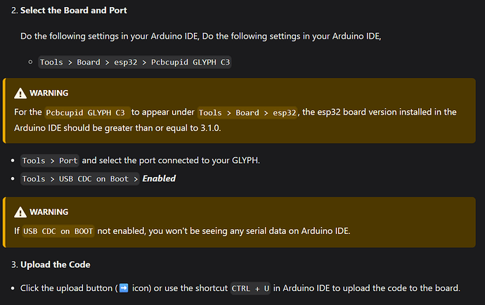The width and height of the screenshot is (485, 305).
Task: Click the bullet beside Tools > Port
Action: [x=14, y=160]
